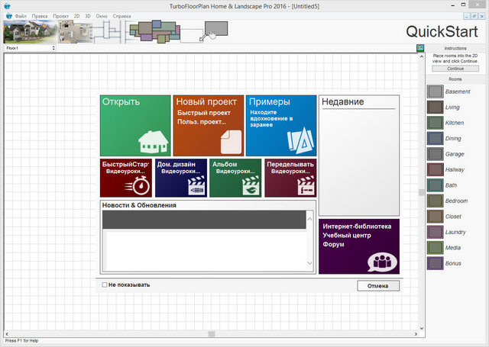Select the Basement room icon
The width and height of the screenshot is (489, 347).
coord(435,92)
